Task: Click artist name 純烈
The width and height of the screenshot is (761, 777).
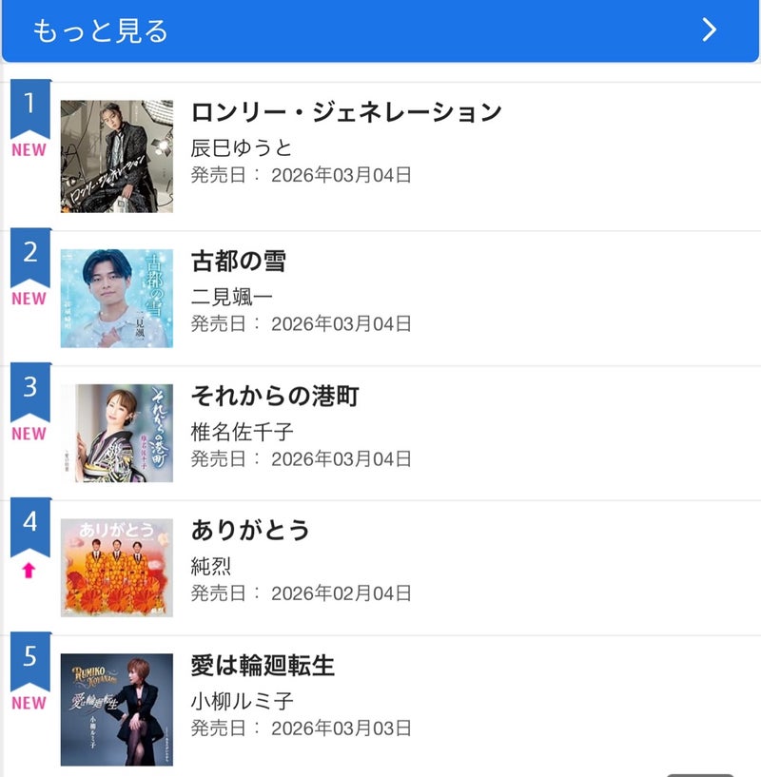Action: (211, 567)
